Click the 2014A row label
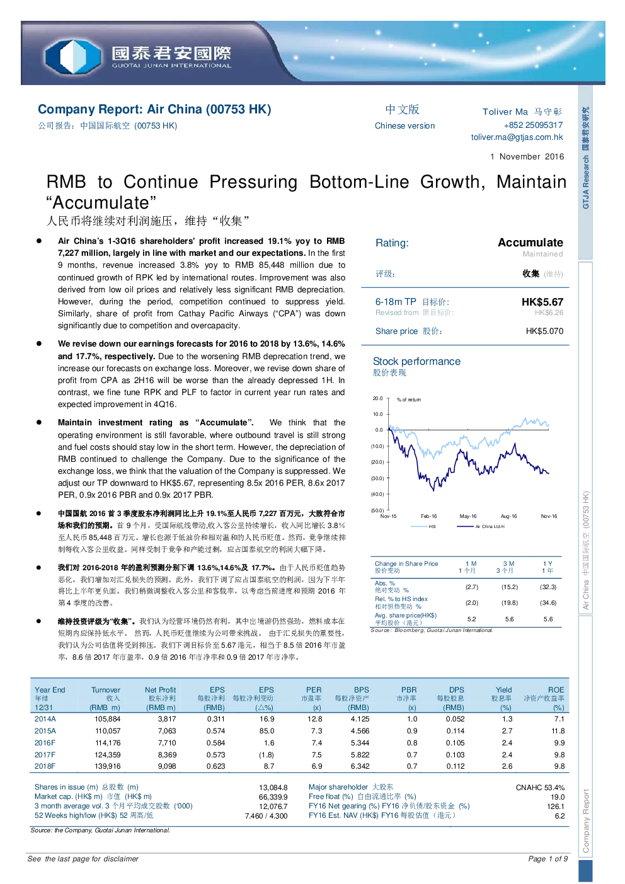 [45, 719]
